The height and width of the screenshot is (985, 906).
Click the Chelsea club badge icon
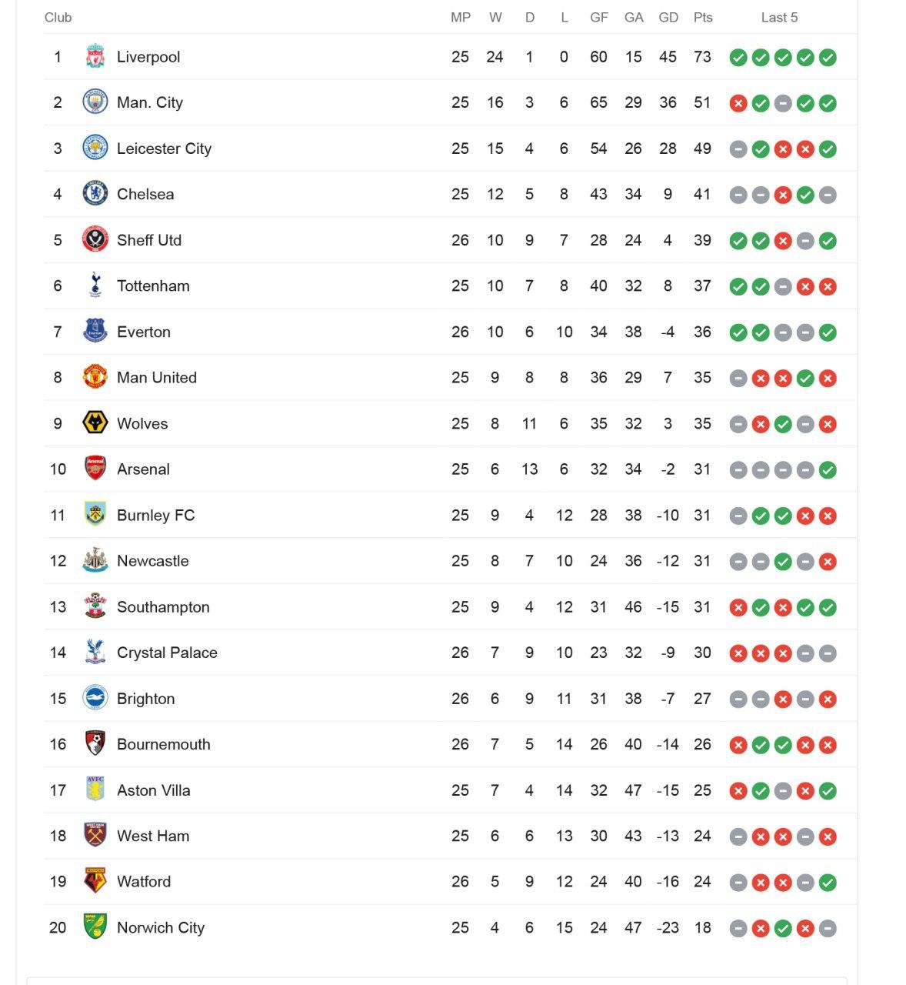pos(95,194)
